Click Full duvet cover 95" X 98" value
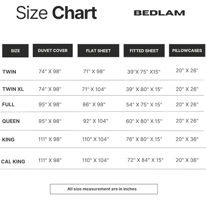The height and width of the screenshot is (200, 206). pos(50,105)
